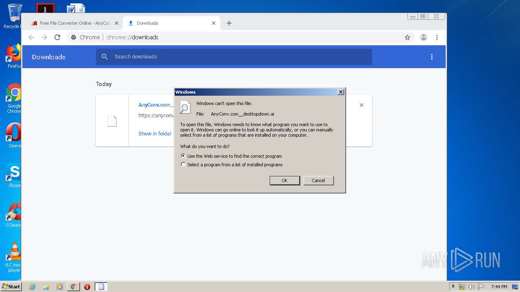Switch to Chrome in the taskbar
This screenshot has height=292, width=520.
click(x=74, y=287)
